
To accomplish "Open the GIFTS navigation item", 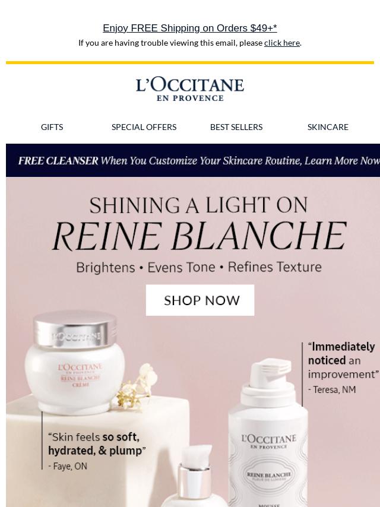I will pyautogui.click(x=52, y=127).
